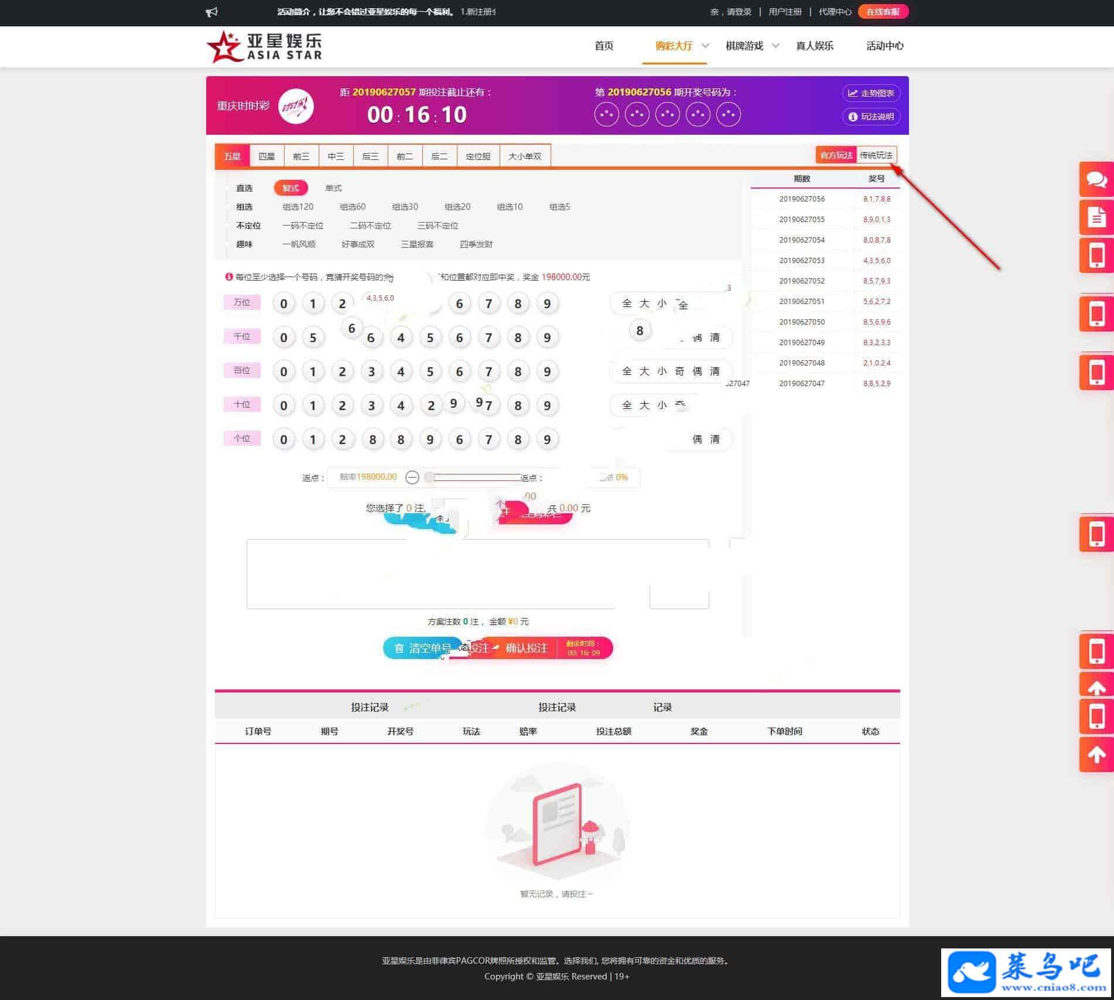Click history row 20190627052
Screen dimensions: 1114x1000
pos(825,281)
